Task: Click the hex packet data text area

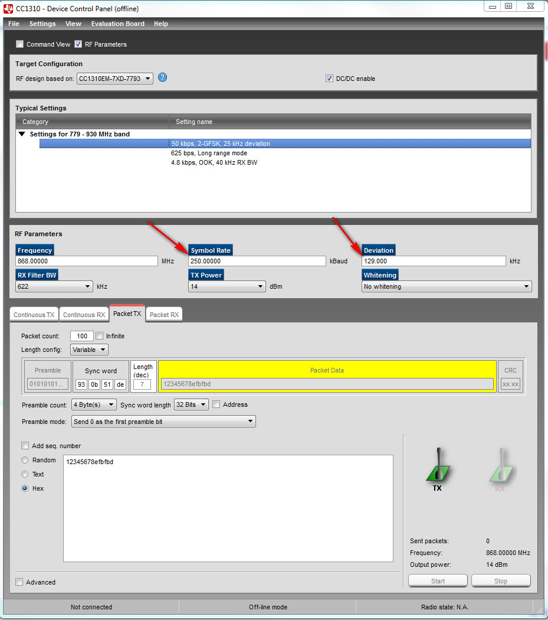Action: click(228, 508)
